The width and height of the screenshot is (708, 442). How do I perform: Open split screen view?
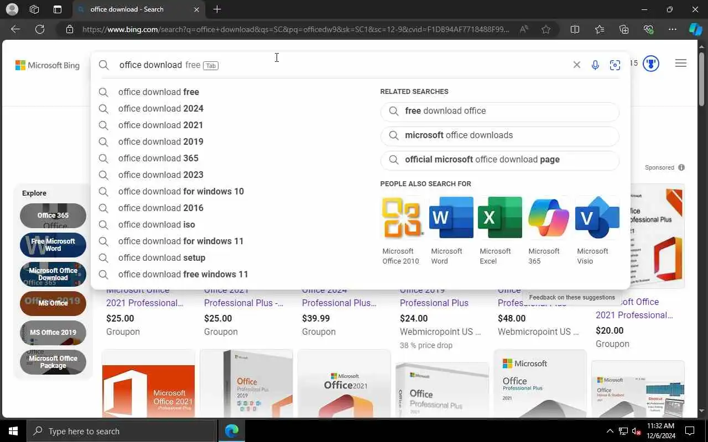[575, 29]
